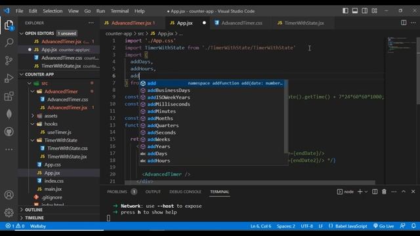Open the MongoDB leaf icon view
Image resolution: width=420 pixels, height=236 pixels.
(x=9, y=114)
